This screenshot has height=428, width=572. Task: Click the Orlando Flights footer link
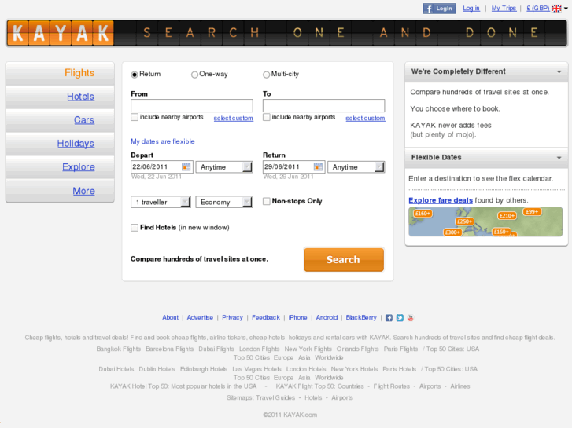357,349
